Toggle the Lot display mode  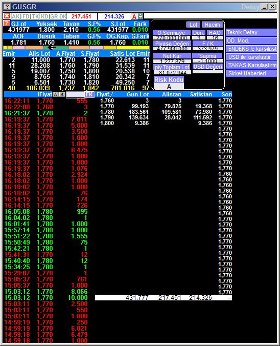193,25
